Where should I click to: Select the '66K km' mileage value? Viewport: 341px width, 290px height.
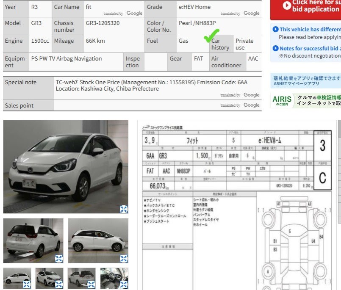[95, 41]
